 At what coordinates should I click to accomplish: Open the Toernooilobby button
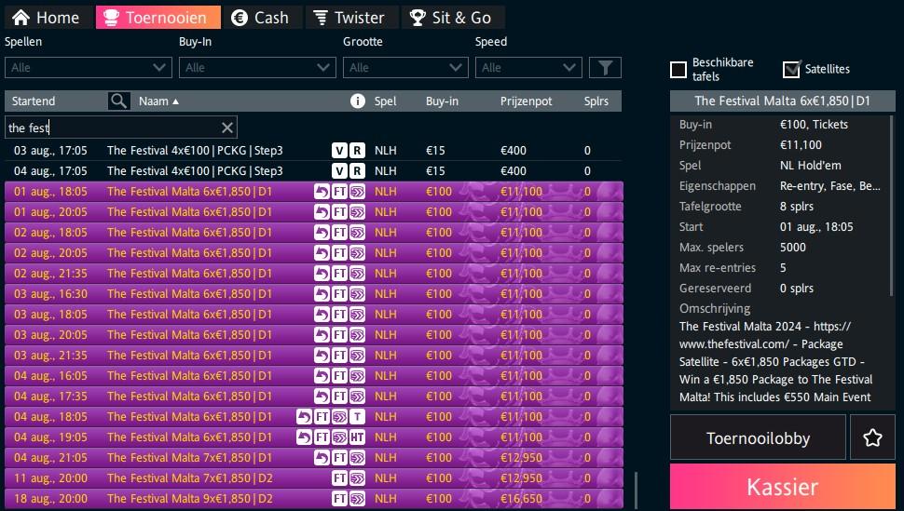point(758,437)
